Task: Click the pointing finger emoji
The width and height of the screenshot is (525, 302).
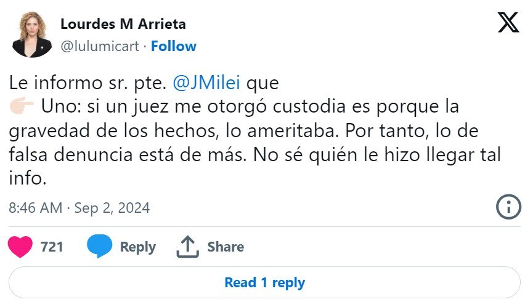Action: [x=22, y=106]
